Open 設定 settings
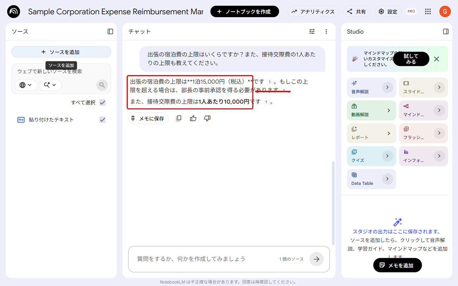This screenshot has height=286, width=458. [x=388, y=11]
